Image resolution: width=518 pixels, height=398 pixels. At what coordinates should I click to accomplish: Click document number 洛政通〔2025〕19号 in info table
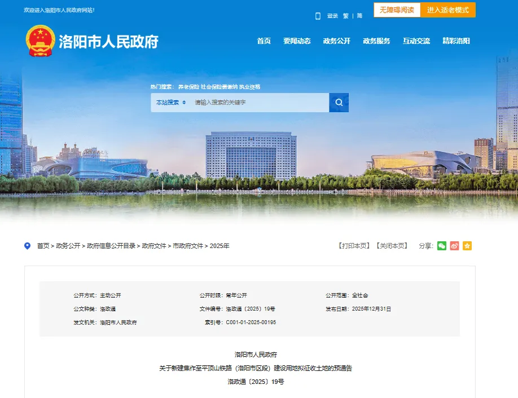click(251, 309)
